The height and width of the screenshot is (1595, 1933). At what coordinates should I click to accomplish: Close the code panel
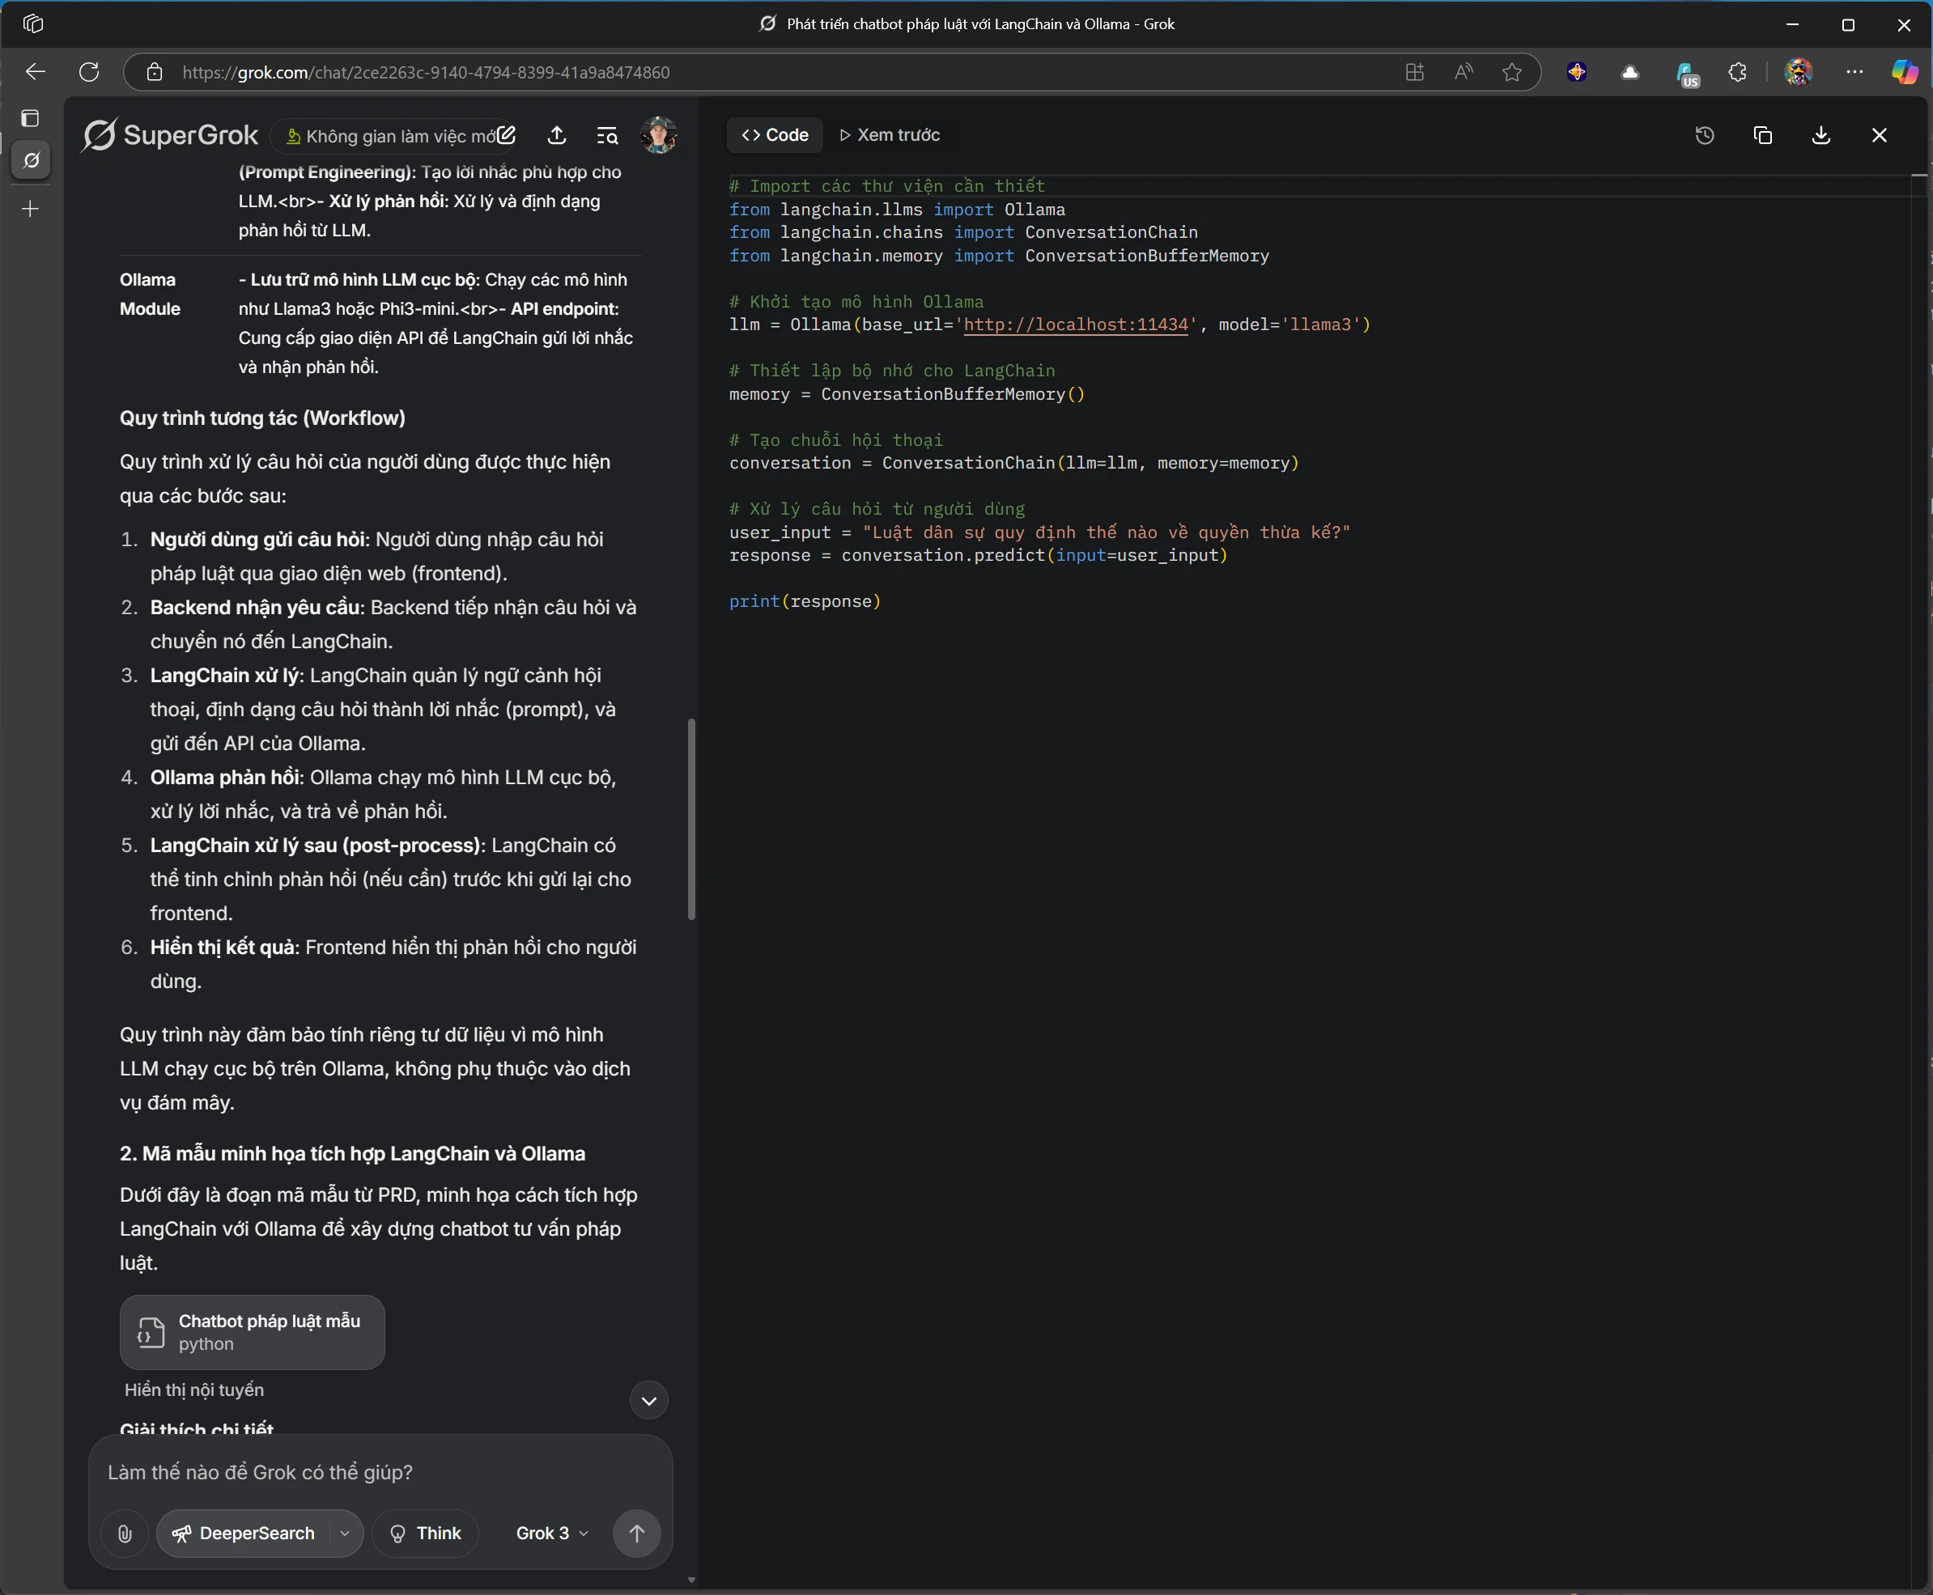(x=1879, y=135)
